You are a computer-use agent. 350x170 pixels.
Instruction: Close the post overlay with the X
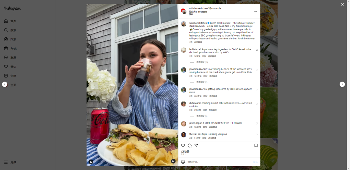coord(343,4)
